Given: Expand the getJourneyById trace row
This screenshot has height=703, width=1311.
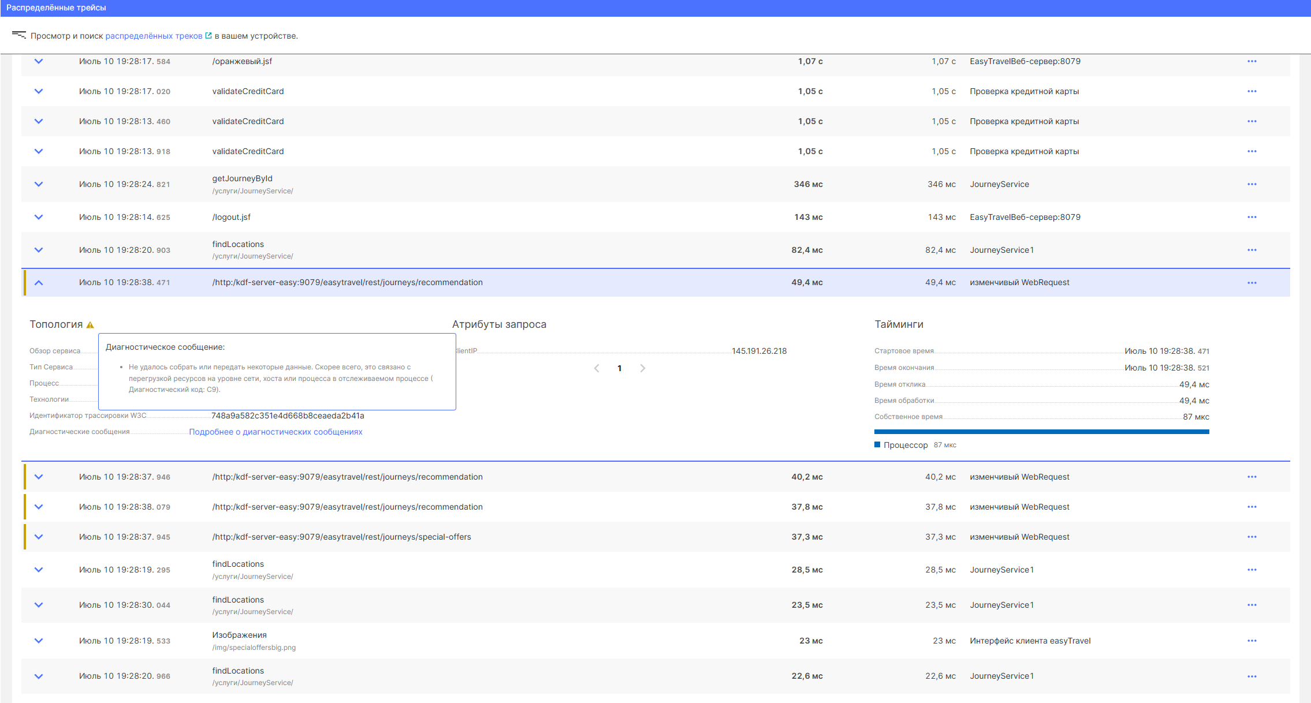Looking at the screenshot, I should [x=39, y=184].
